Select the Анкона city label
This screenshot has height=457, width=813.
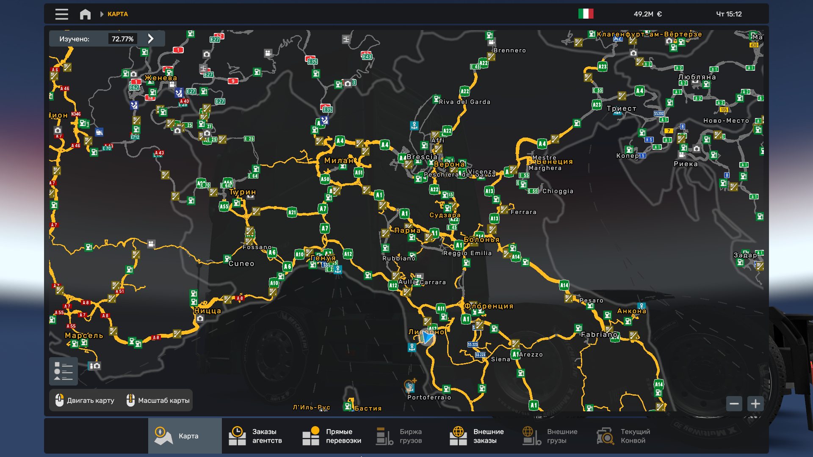(x=632, y=311)
